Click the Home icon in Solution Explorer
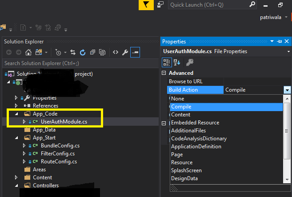The width and height of the screenshot is (292, 197). coord(28,53)
